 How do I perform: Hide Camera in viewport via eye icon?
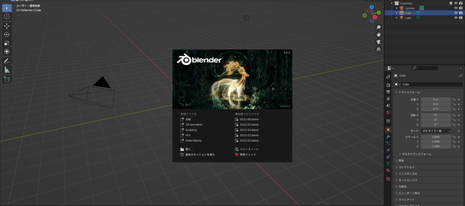click(x=456, y=8)
